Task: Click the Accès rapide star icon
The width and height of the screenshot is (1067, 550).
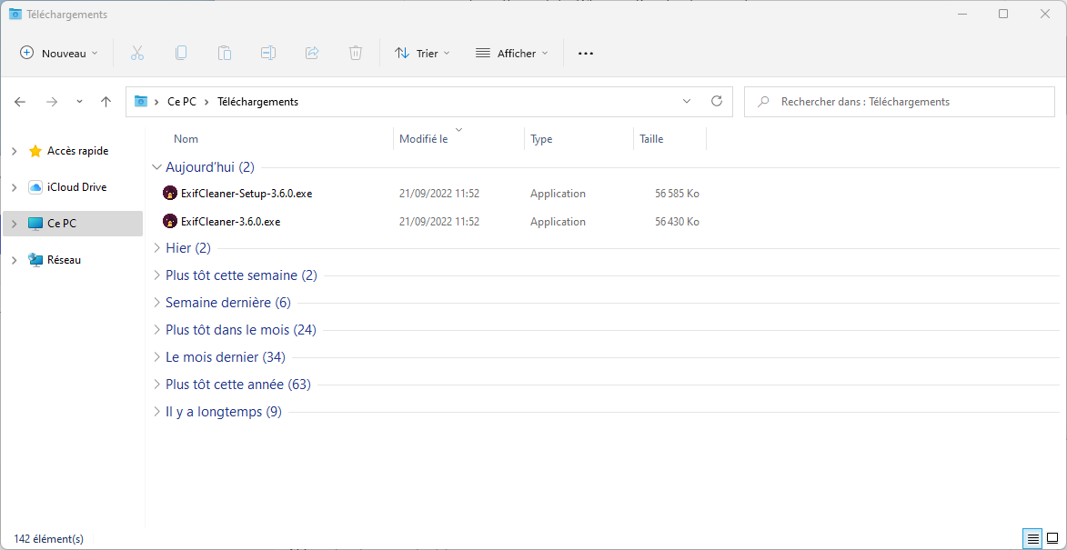Action: coord(35,151)
